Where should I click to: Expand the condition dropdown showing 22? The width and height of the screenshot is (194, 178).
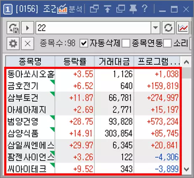click(x=155, y=28)
